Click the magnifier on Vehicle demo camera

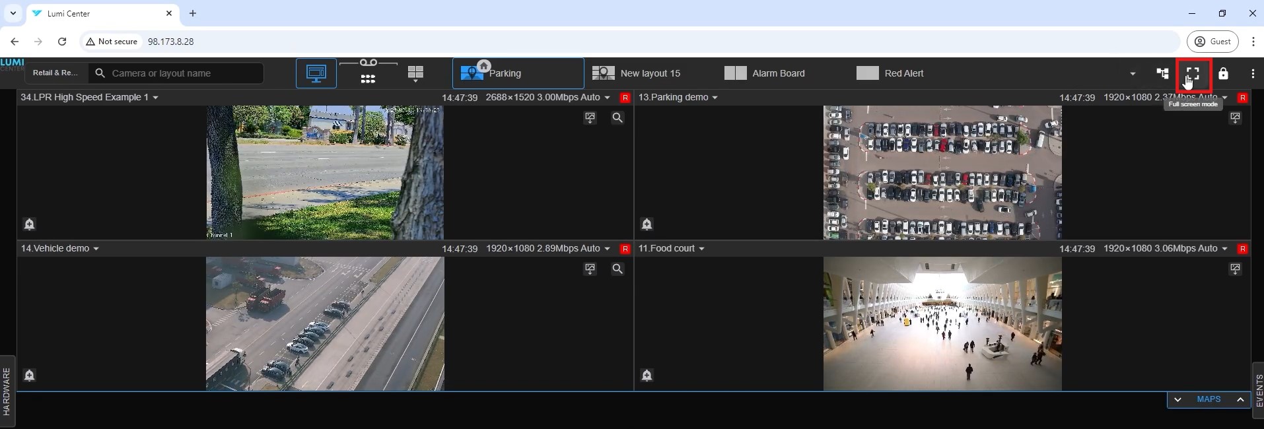click(617, 269)
